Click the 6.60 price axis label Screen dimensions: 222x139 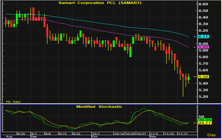(x=204, y=4)
